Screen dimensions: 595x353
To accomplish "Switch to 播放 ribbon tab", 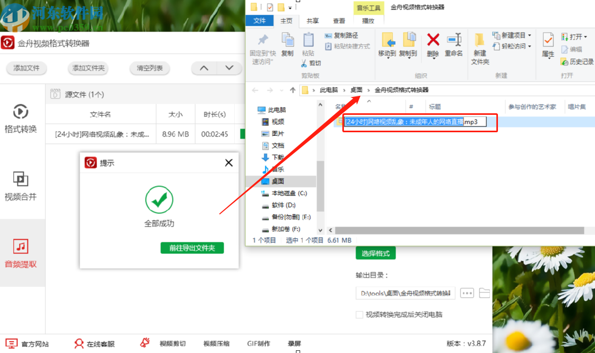I will tap(368, 21).
